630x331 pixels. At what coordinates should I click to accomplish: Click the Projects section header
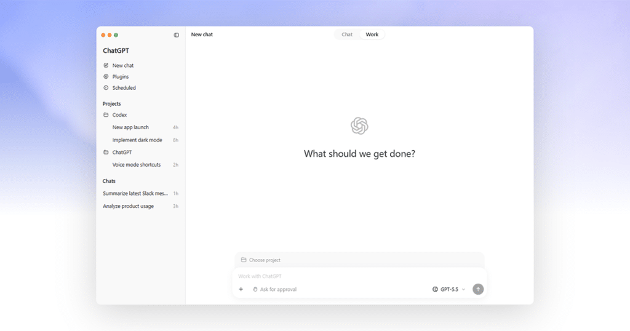[112, 103]
